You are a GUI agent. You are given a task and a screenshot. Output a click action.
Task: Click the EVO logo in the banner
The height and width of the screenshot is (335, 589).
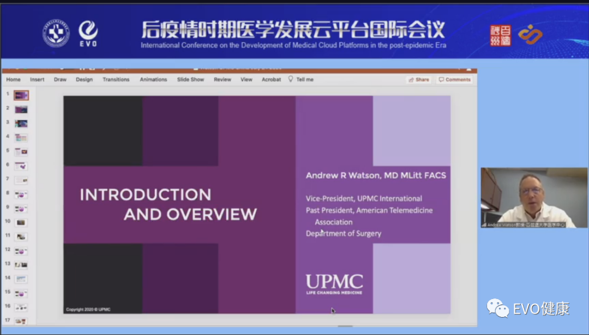pos(88,33)
